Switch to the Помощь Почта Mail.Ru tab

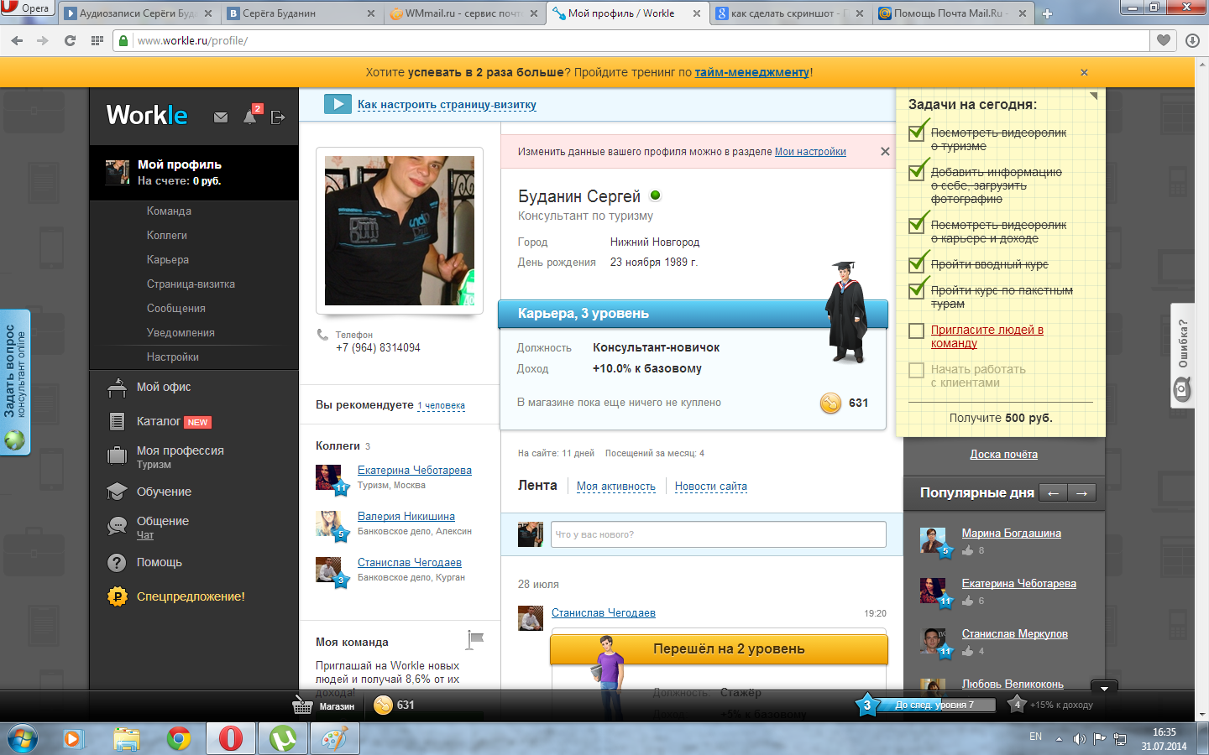click(954, 13)
